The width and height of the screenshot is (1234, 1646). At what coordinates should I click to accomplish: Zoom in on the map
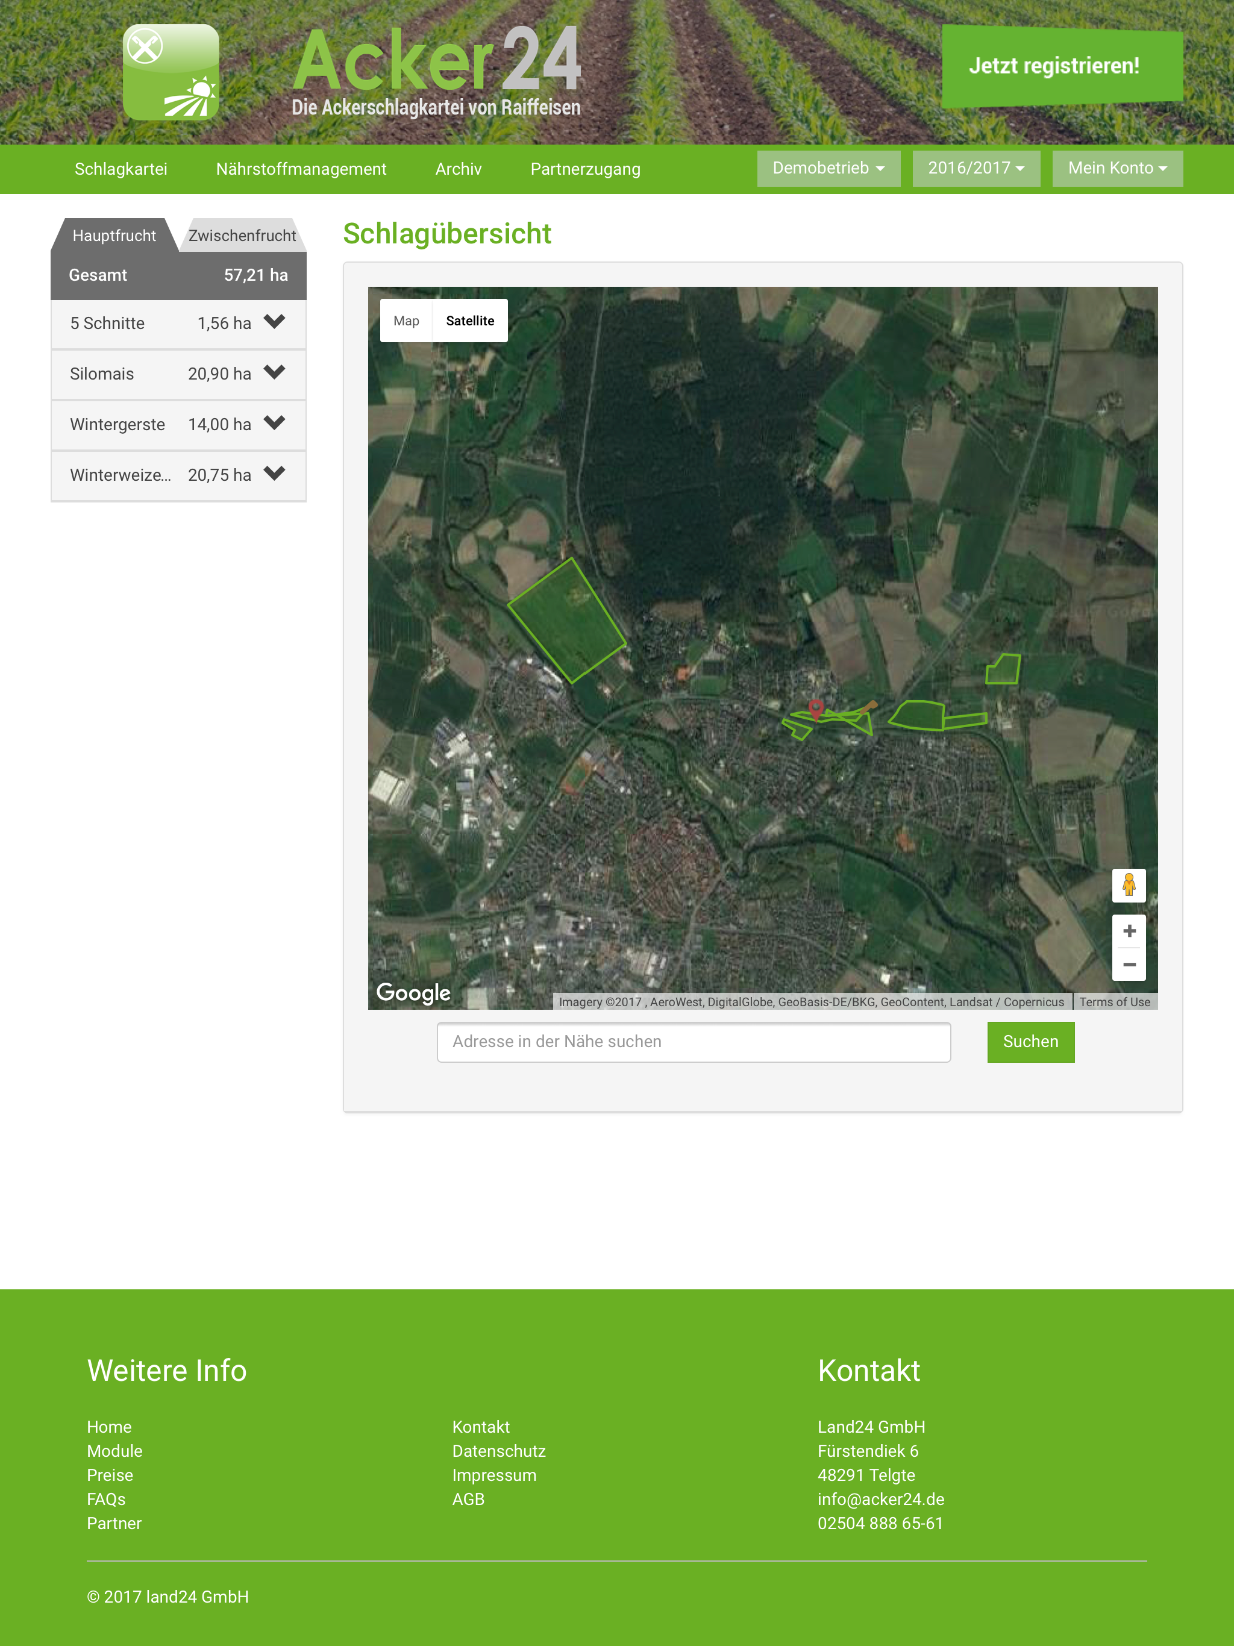click(x=1129, y=931)
